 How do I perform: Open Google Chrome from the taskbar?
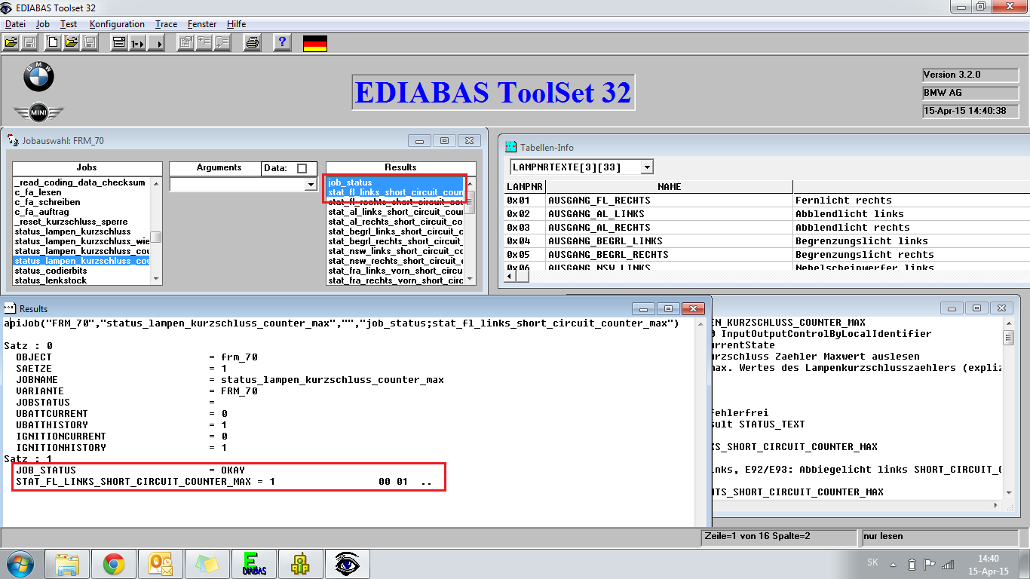pyautogui.click(x=114, y=564)
